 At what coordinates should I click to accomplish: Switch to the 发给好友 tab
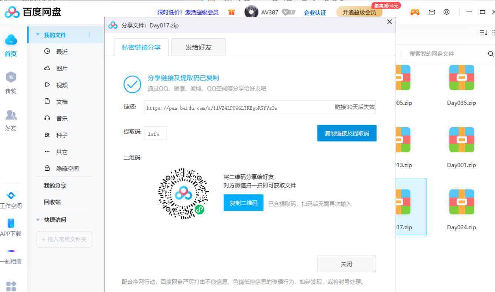point(199,47)
